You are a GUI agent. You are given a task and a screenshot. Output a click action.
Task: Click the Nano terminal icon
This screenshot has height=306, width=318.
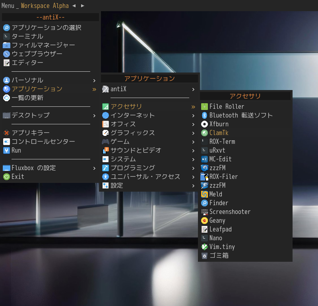point(204,238)
